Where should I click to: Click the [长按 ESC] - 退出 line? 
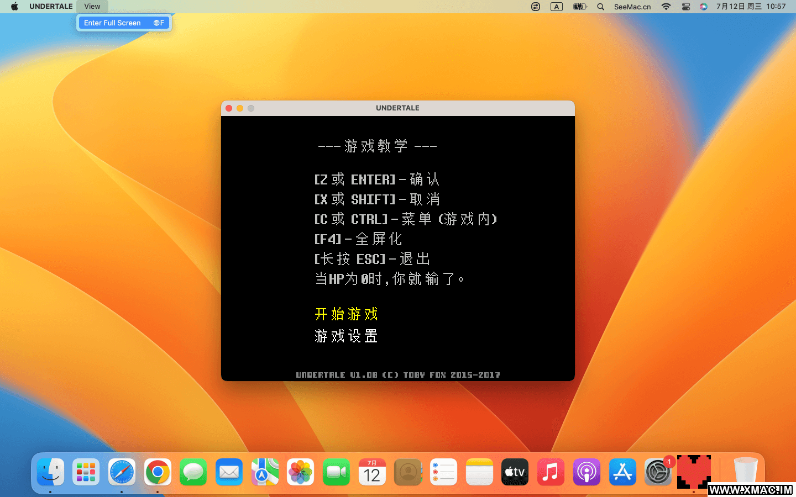(x=372, y=259)
